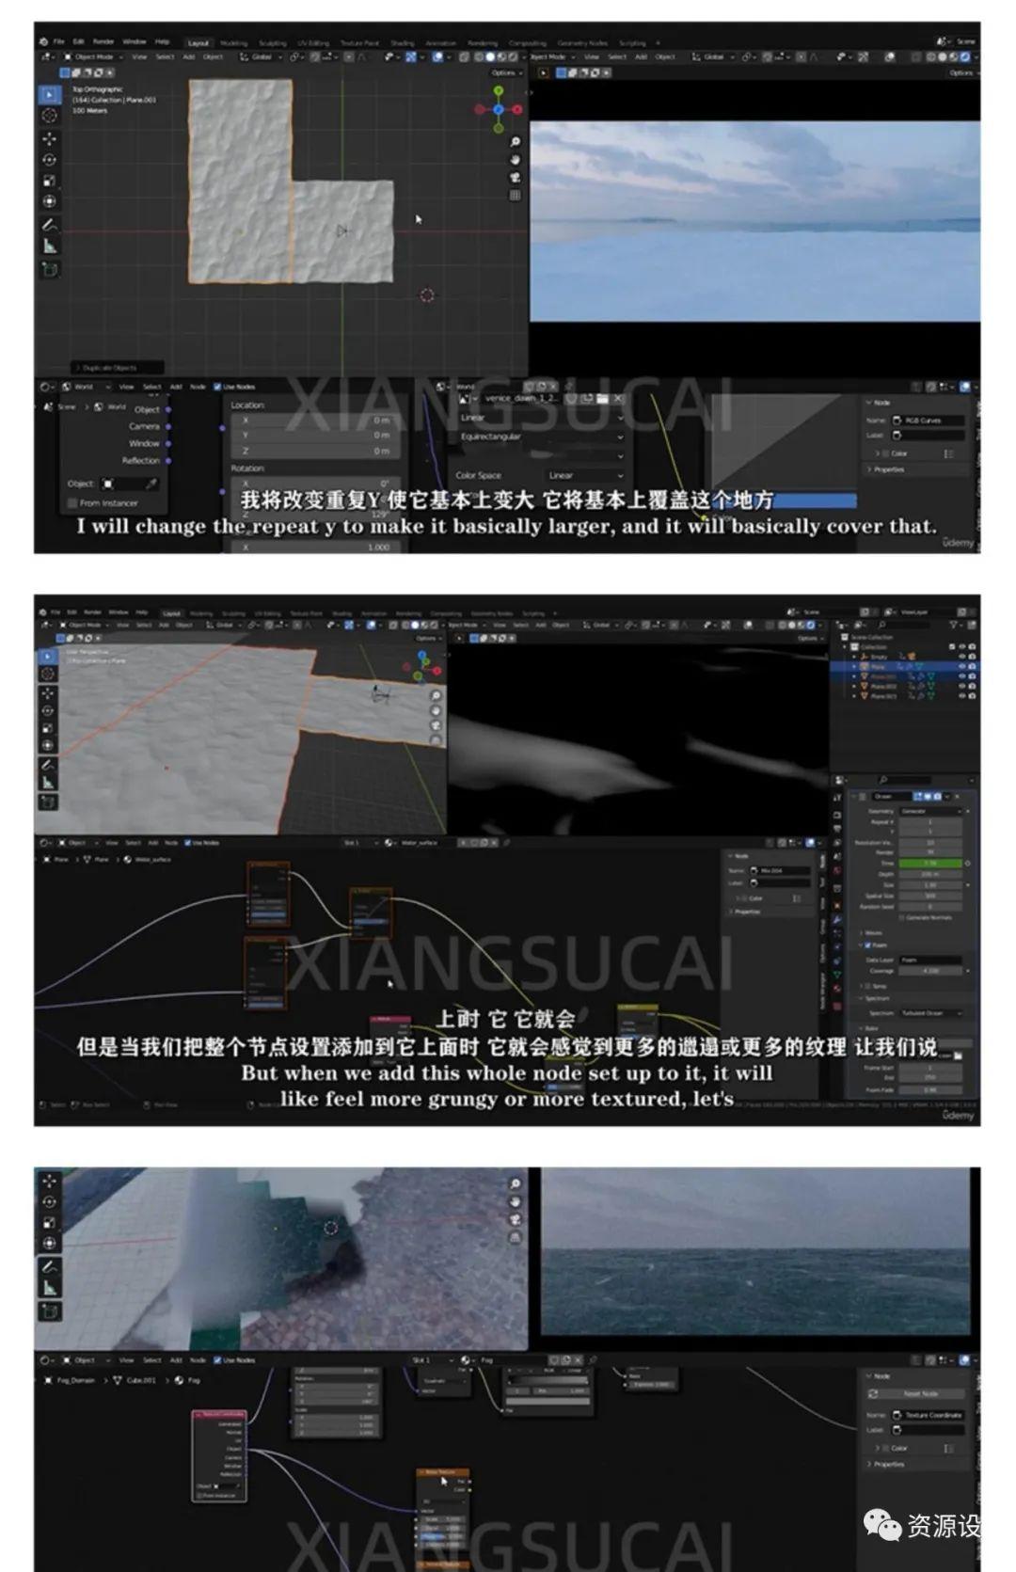Toggle Use Nodes checkbox in the middle shader editor

(x=187, y=843)
